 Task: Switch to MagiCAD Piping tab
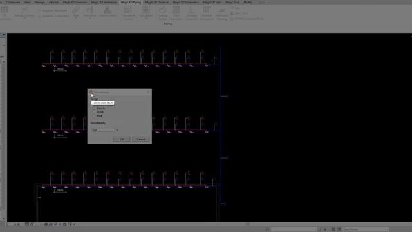pos(131,2)
